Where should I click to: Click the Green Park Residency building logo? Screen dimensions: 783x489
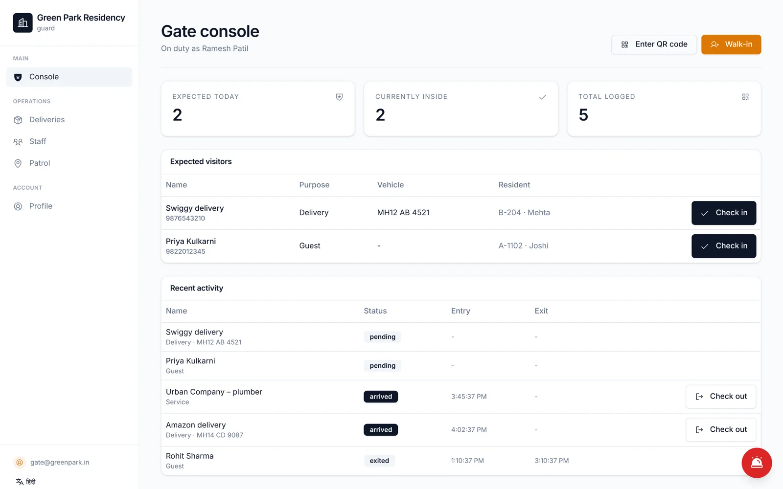click(x=23, y=22)
